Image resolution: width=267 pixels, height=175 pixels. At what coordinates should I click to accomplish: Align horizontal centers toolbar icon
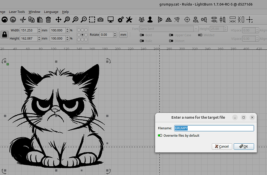(x=204, y=20)
